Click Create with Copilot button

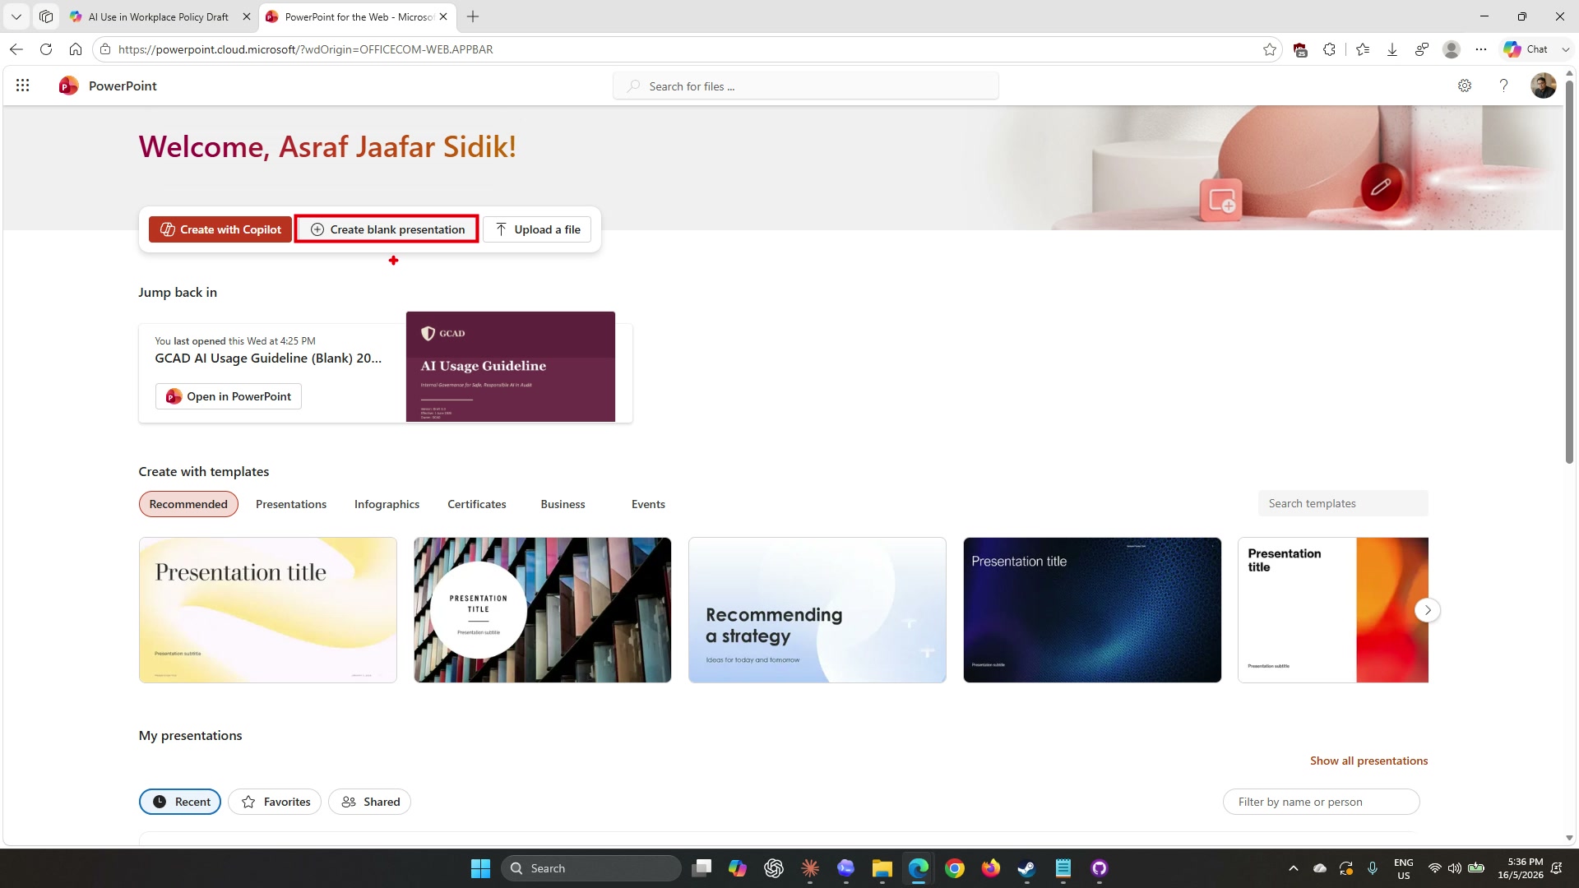click(x=220, y=229)
